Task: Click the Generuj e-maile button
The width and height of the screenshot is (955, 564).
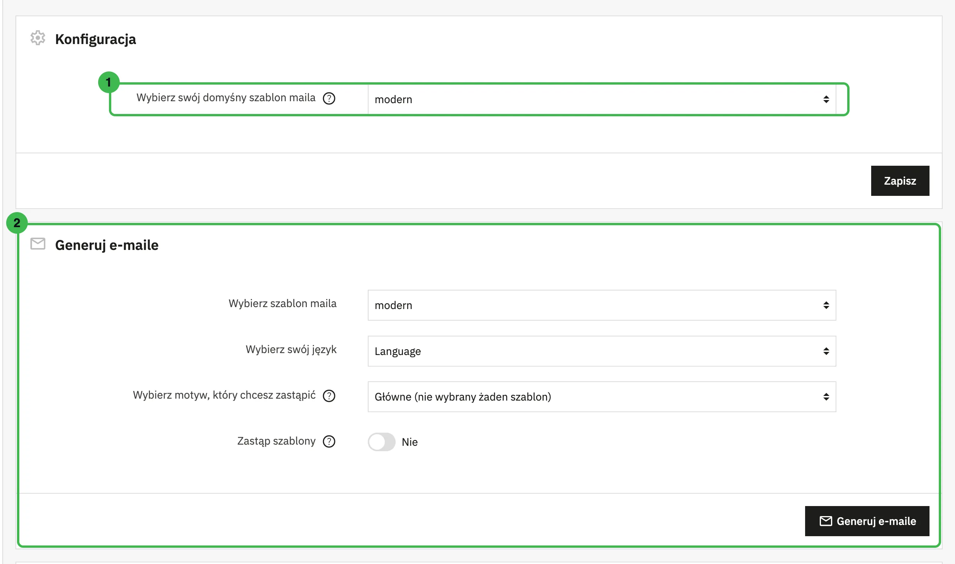Action: [x=867, y=521]
